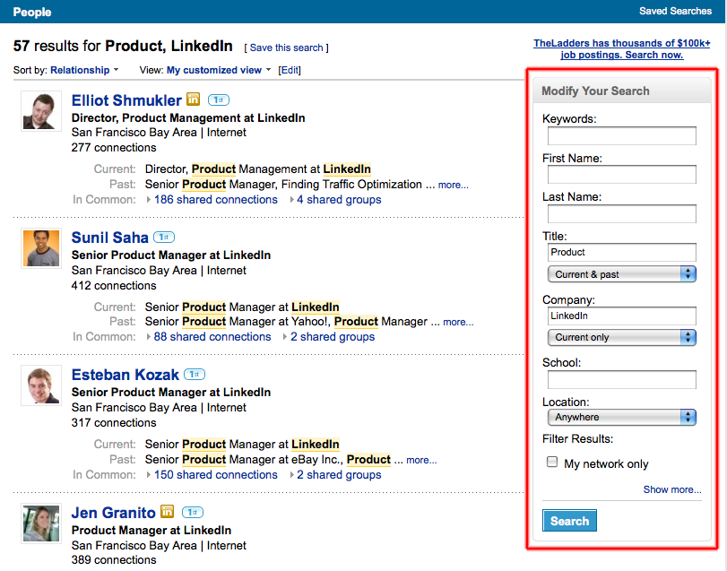Viewport: 727px width, 571px height.
Task: Click Show more filter options link
Action: pos(671,489)
